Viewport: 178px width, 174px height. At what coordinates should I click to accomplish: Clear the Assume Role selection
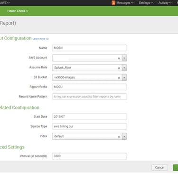(119, 68)
